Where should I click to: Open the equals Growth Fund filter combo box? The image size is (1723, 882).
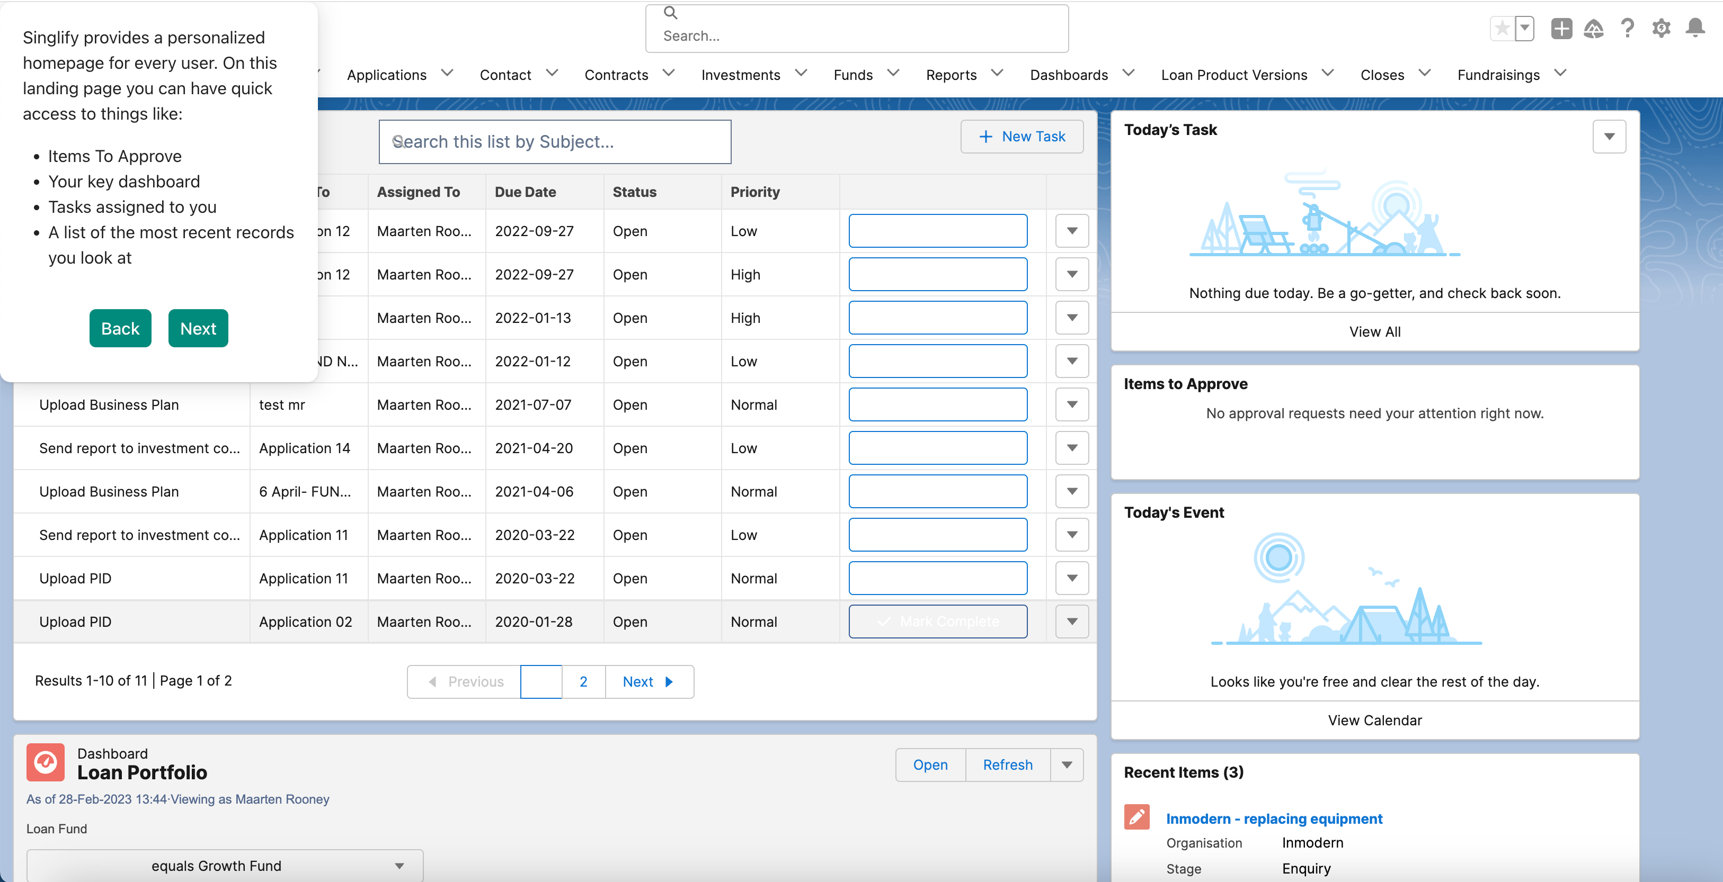click(x=225, y=865)
